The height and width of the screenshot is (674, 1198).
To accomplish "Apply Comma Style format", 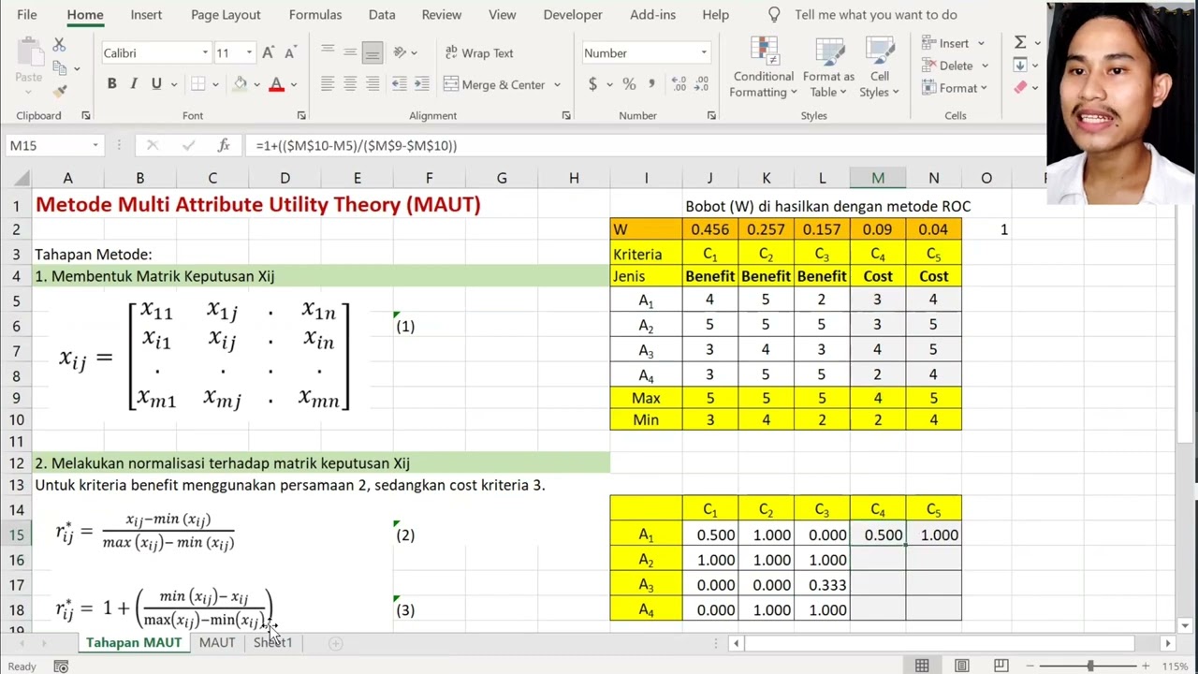I will 650,84.
